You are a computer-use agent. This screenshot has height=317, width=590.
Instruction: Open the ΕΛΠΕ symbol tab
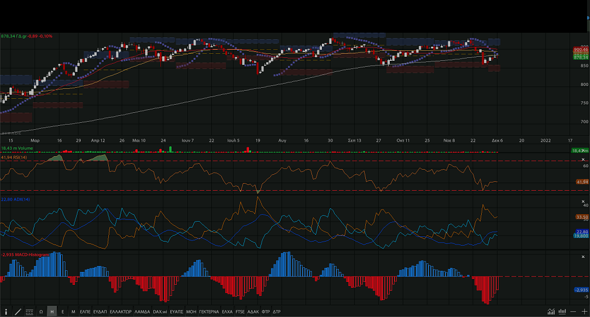tap(85, 312)
